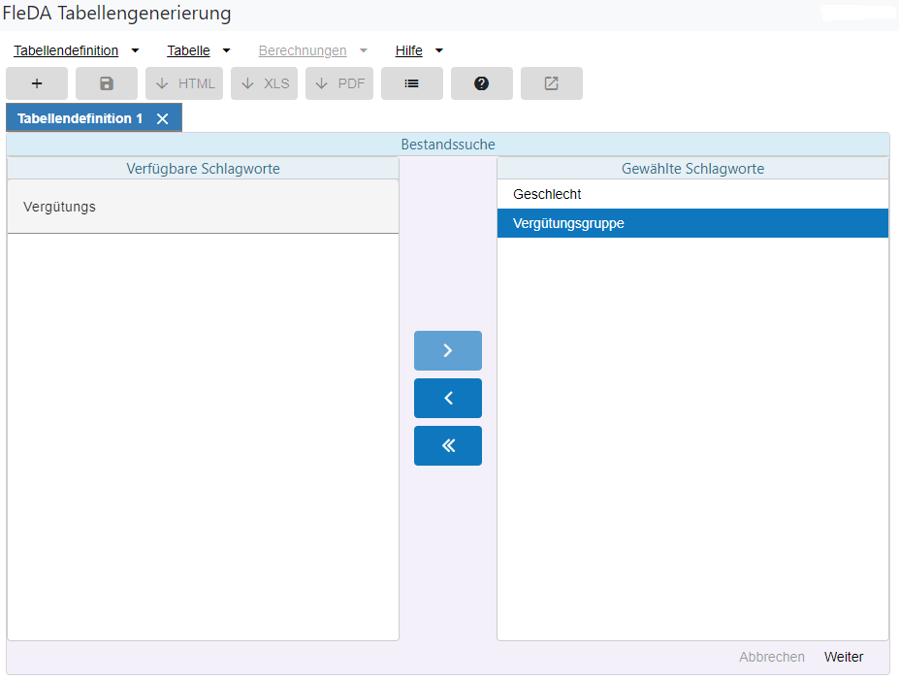The image size is (899, 681).
Task: Move keyword right with single arrow button
Action: (x=448, y=350)
